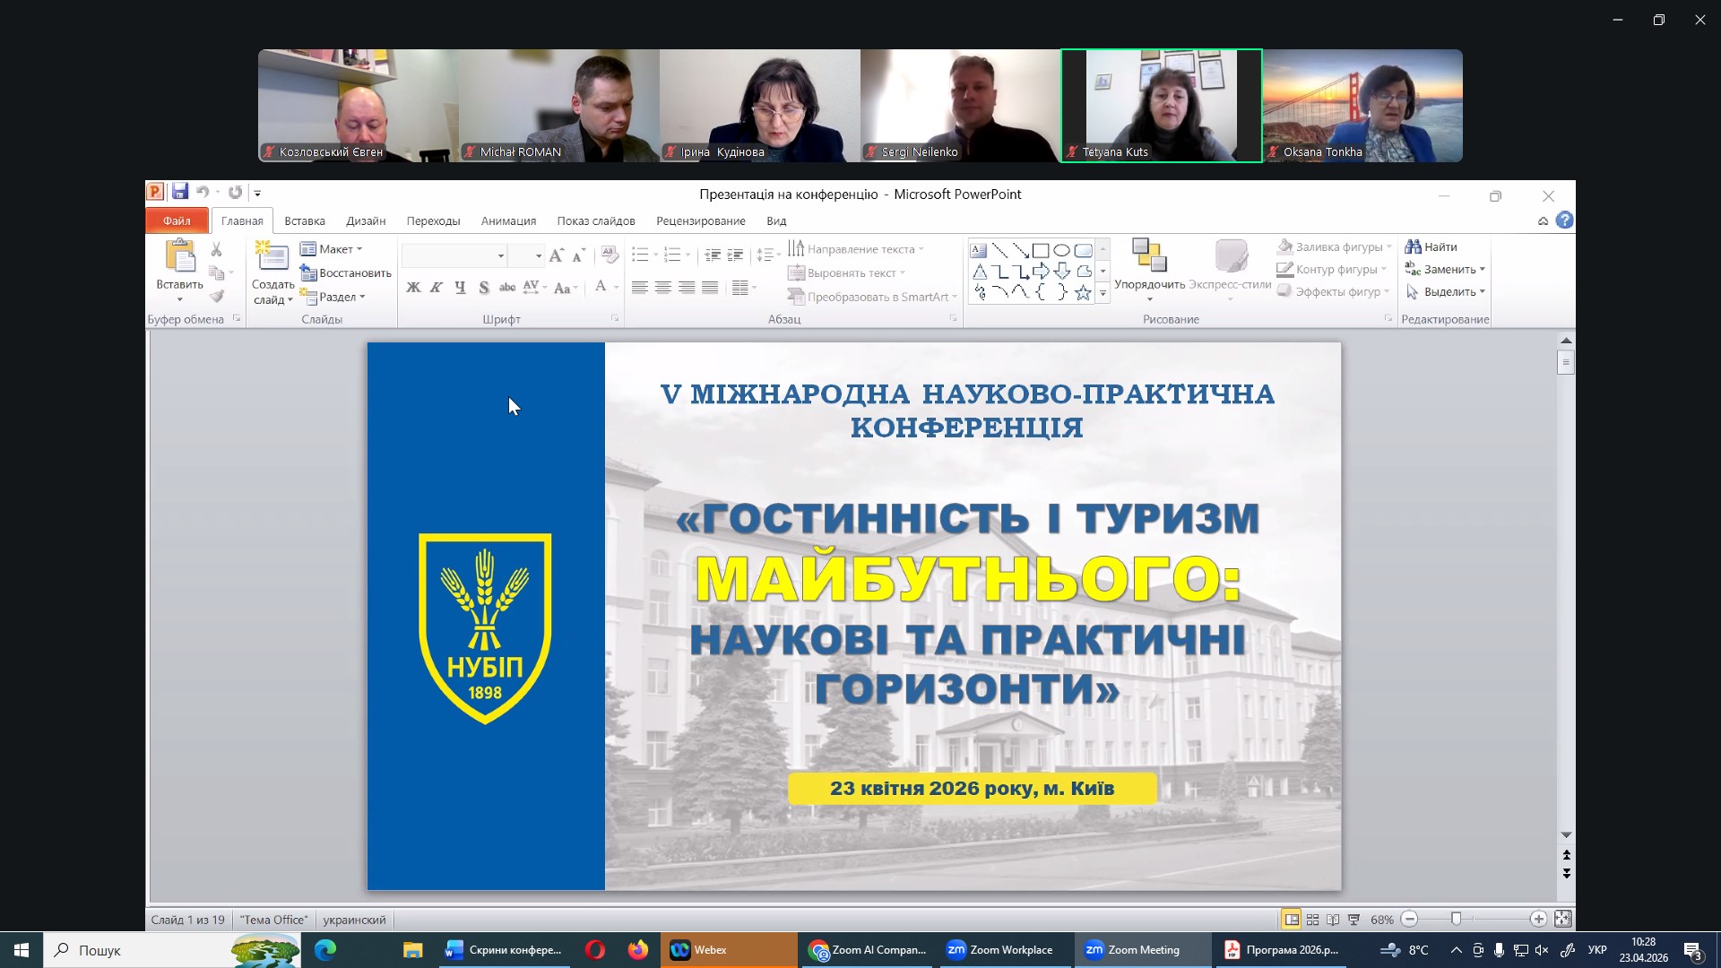The width and height of the screenshot is (1721, 968).
Task: Select the rectangle shape in gallery
Action: pyautogui.click(x=1041, y=251)
